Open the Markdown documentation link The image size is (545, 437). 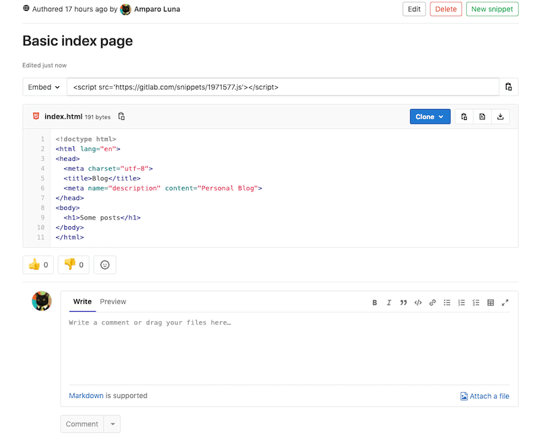(x=86, y=395)
